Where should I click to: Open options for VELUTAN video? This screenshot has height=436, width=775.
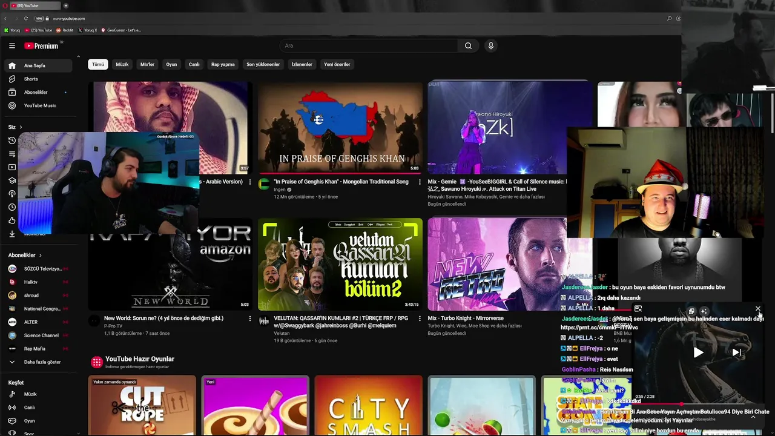point(420,319)
